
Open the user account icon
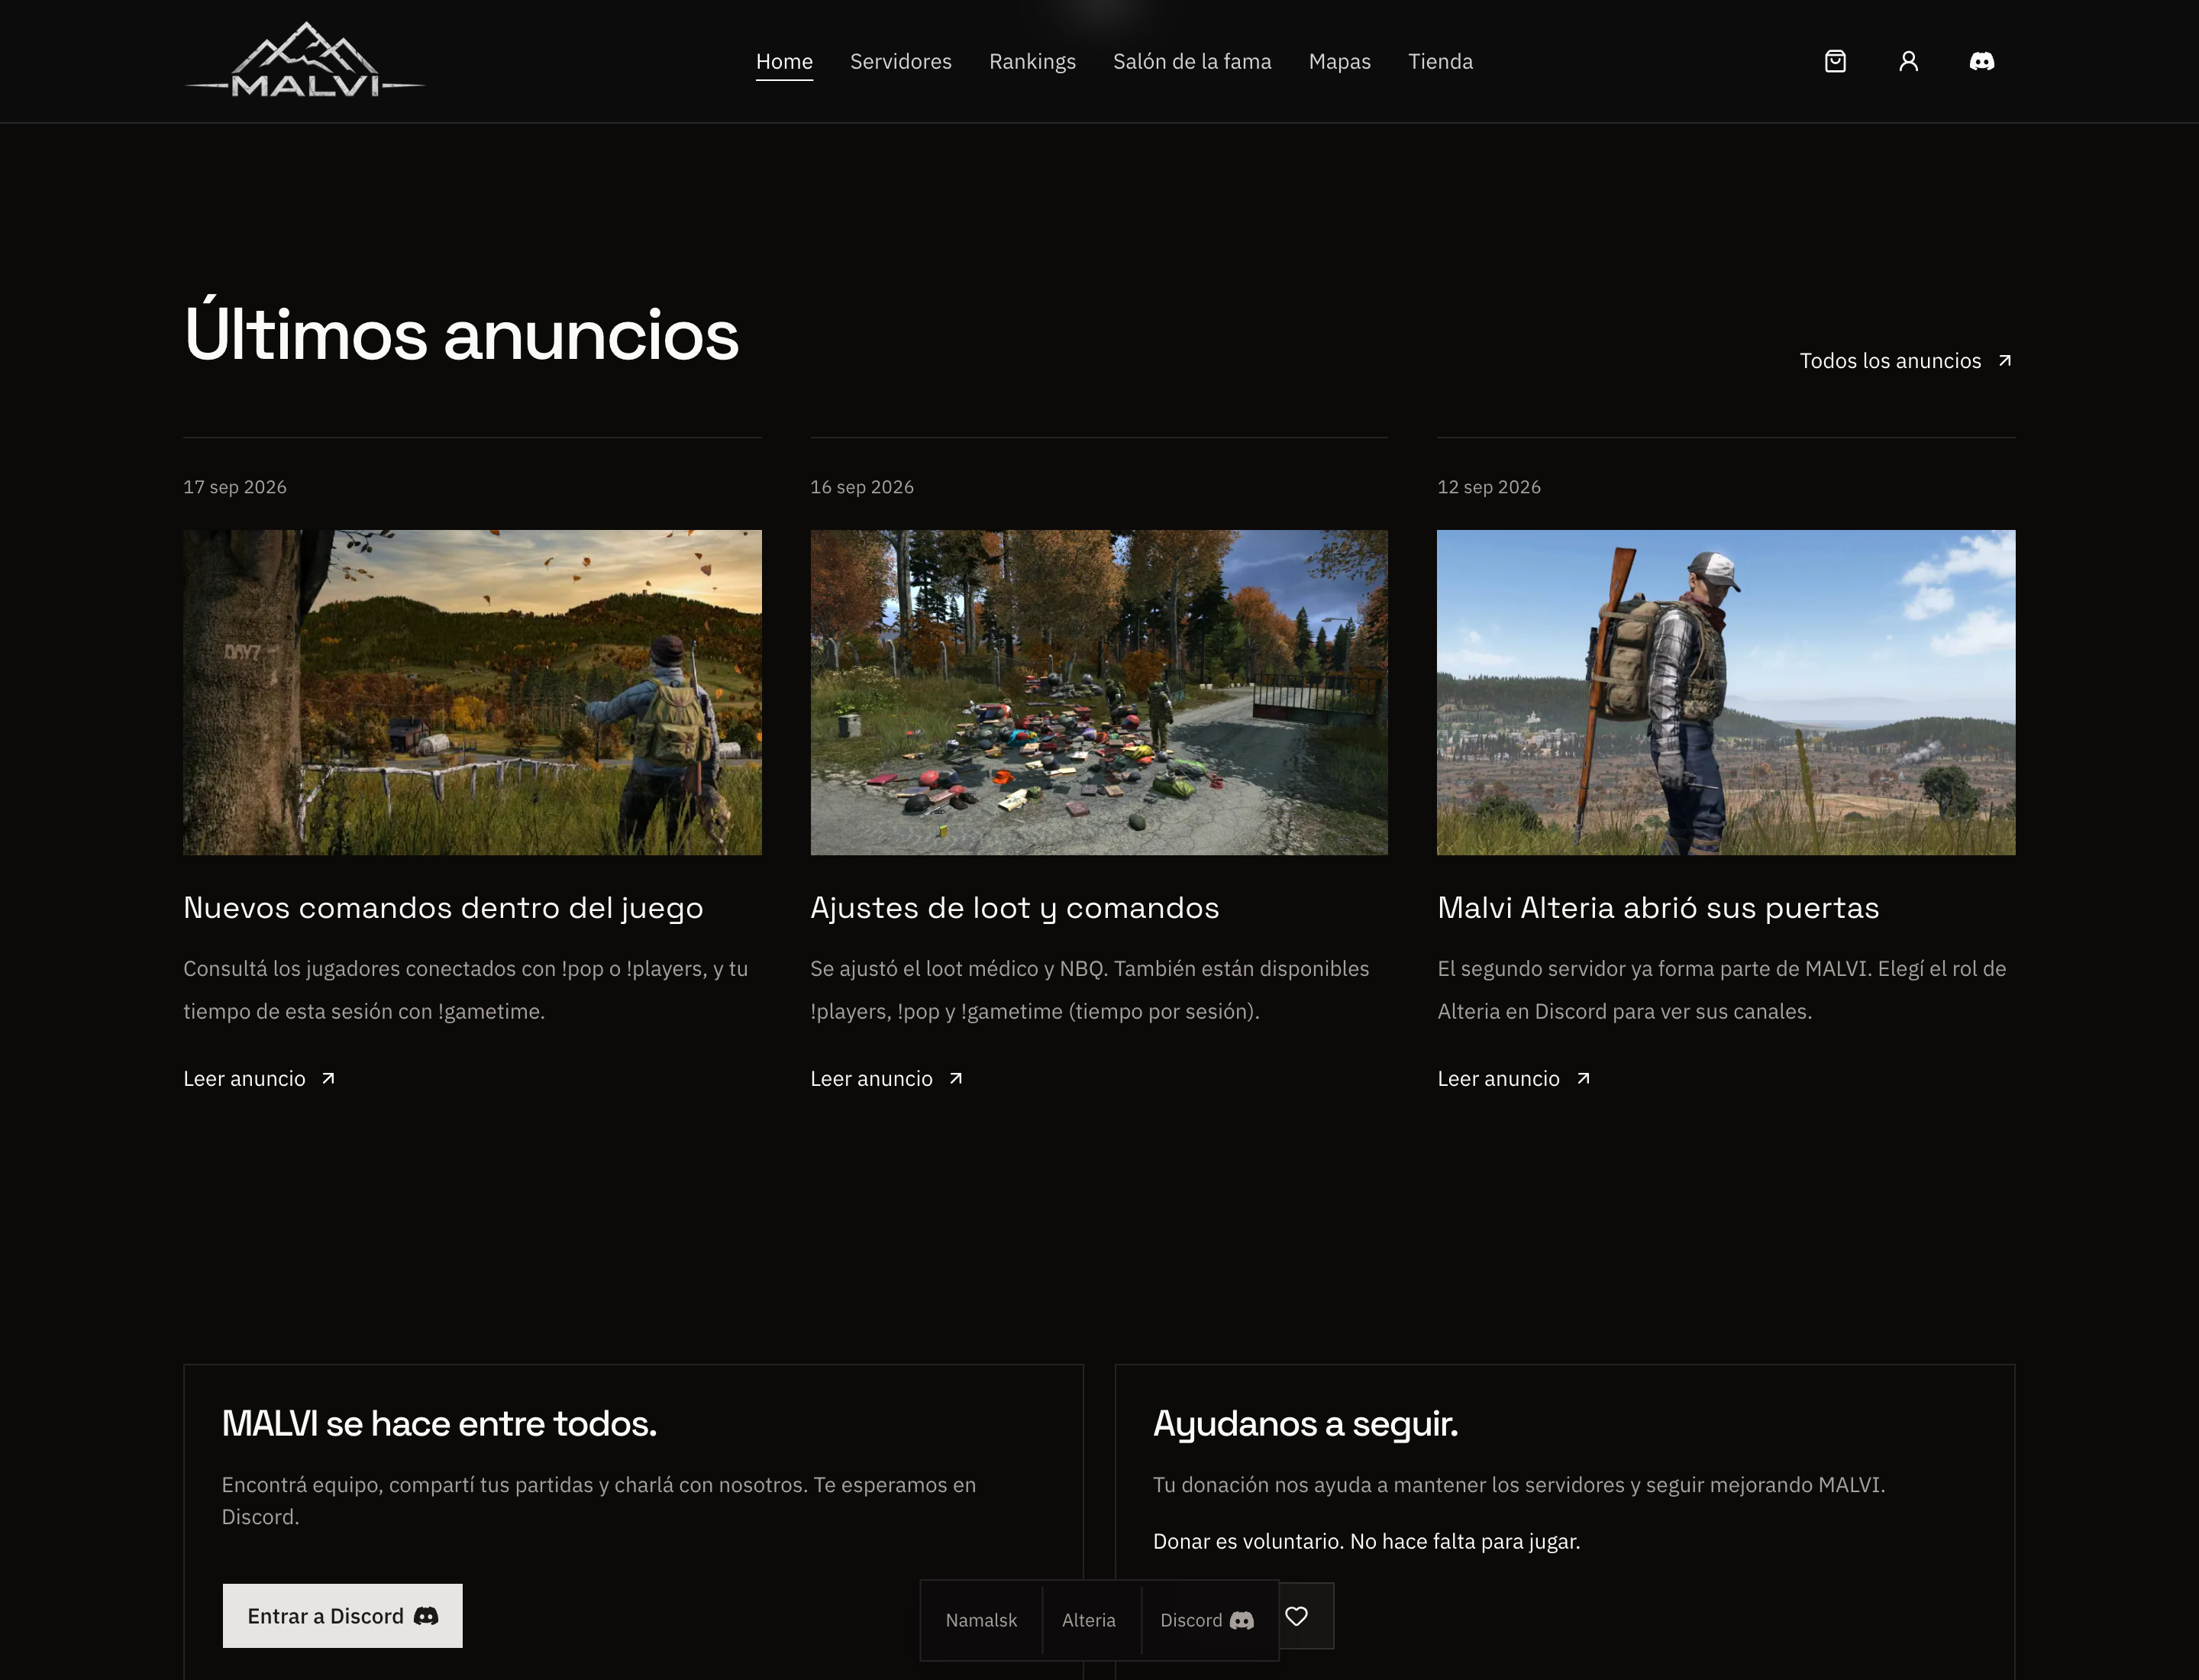click(1908, 61)
